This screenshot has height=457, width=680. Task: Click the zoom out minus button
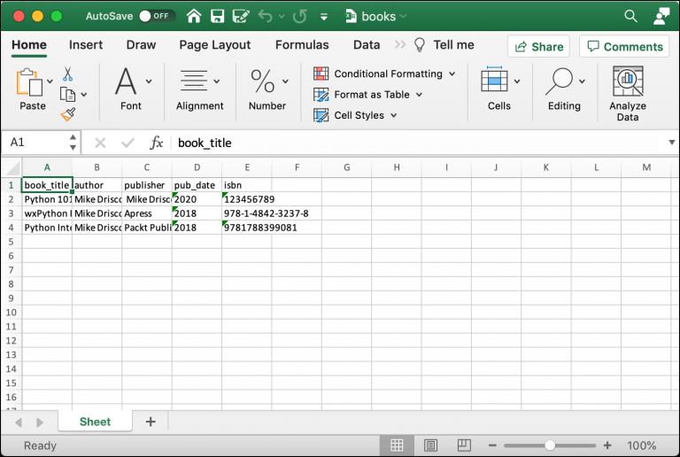492,445
